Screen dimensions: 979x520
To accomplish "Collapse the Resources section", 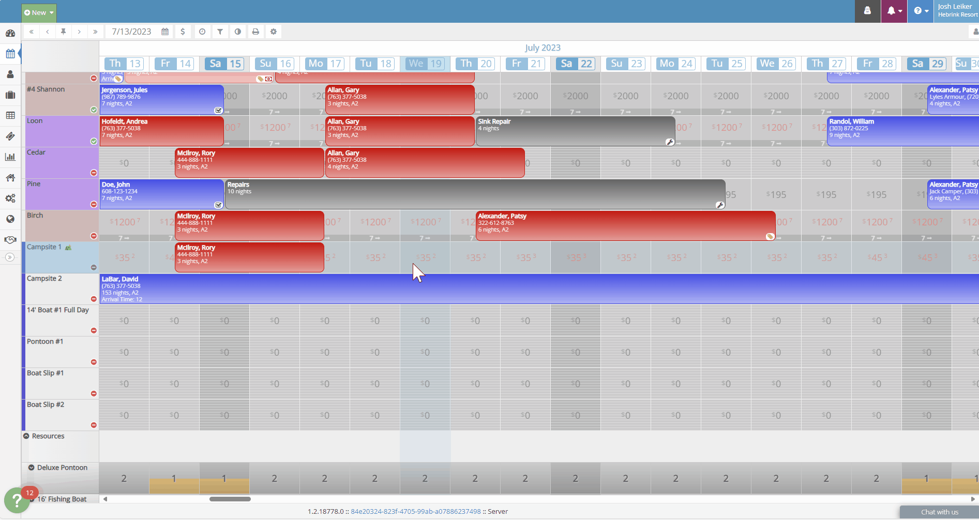I will [27, 436].
